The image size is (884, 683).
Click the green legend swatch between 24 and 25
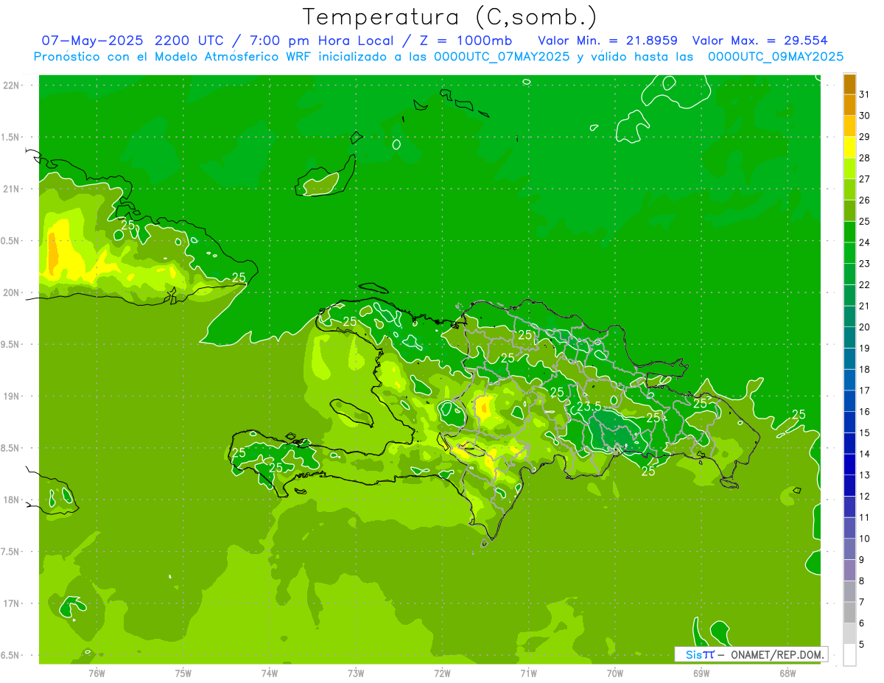tap(849, 232)
